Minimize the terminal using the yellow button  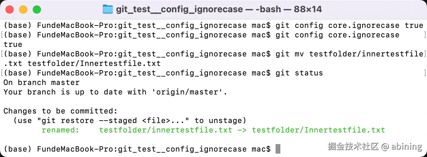[x=23, y=10]
